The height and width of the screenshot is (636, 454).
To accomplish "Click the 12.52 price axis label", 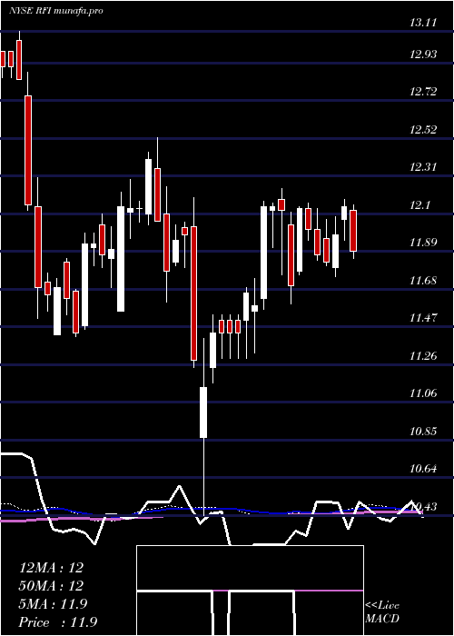I will (x=423, y=130).
